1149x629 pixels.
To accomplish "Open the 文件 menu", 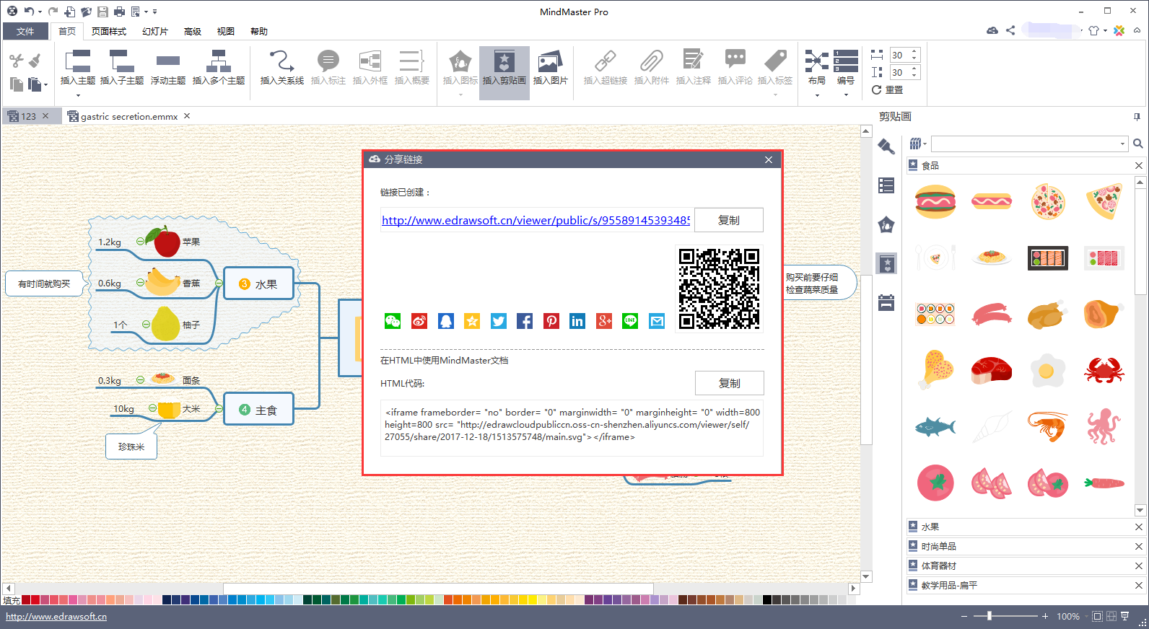I will 25,31.
